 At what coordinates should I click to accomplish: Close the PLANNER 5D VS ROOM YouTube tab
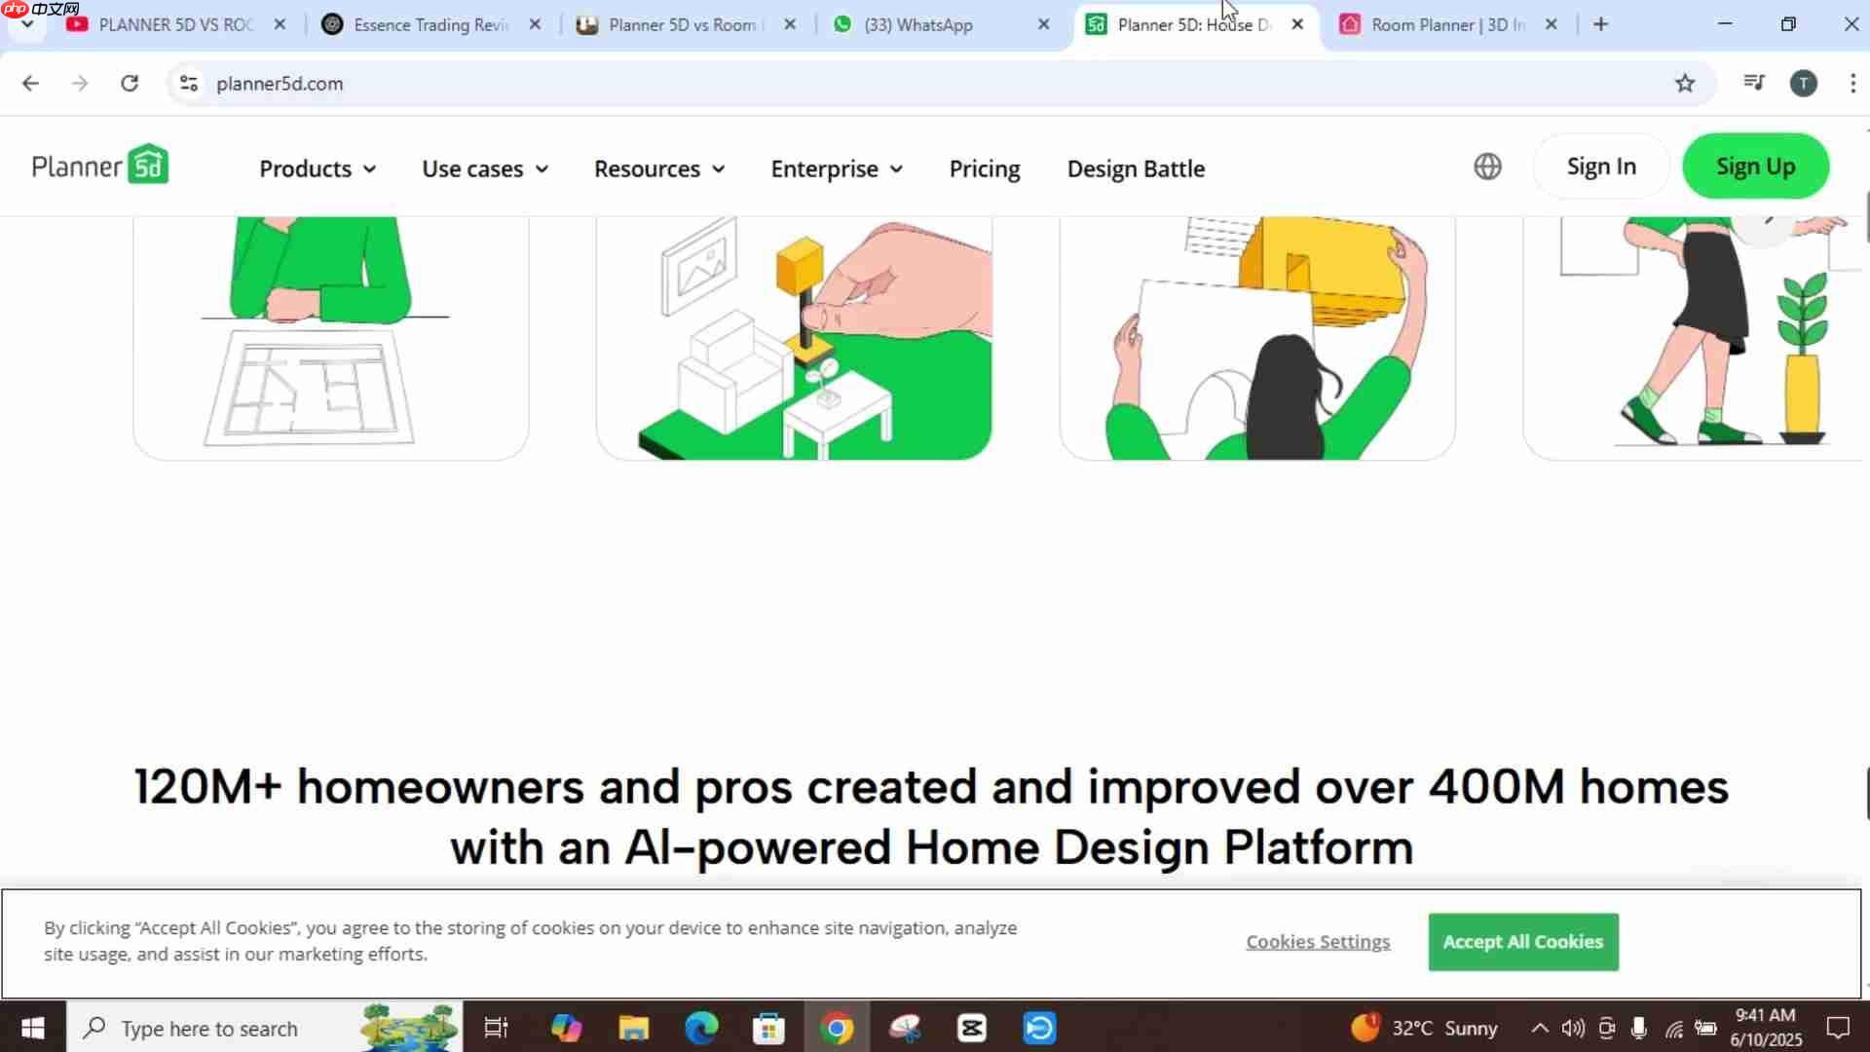[280, 24]
